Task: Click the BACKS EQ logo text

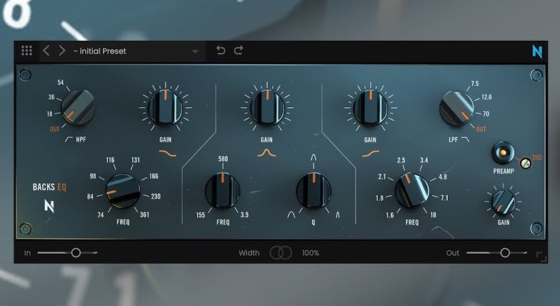Action: click(49, 187)
